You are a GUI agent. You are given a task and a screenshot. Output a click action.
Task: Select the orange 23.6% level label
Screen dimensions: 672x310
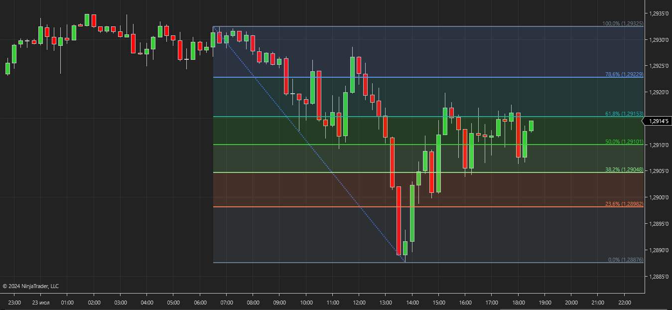pyautogui.click(x=624, y=204)
